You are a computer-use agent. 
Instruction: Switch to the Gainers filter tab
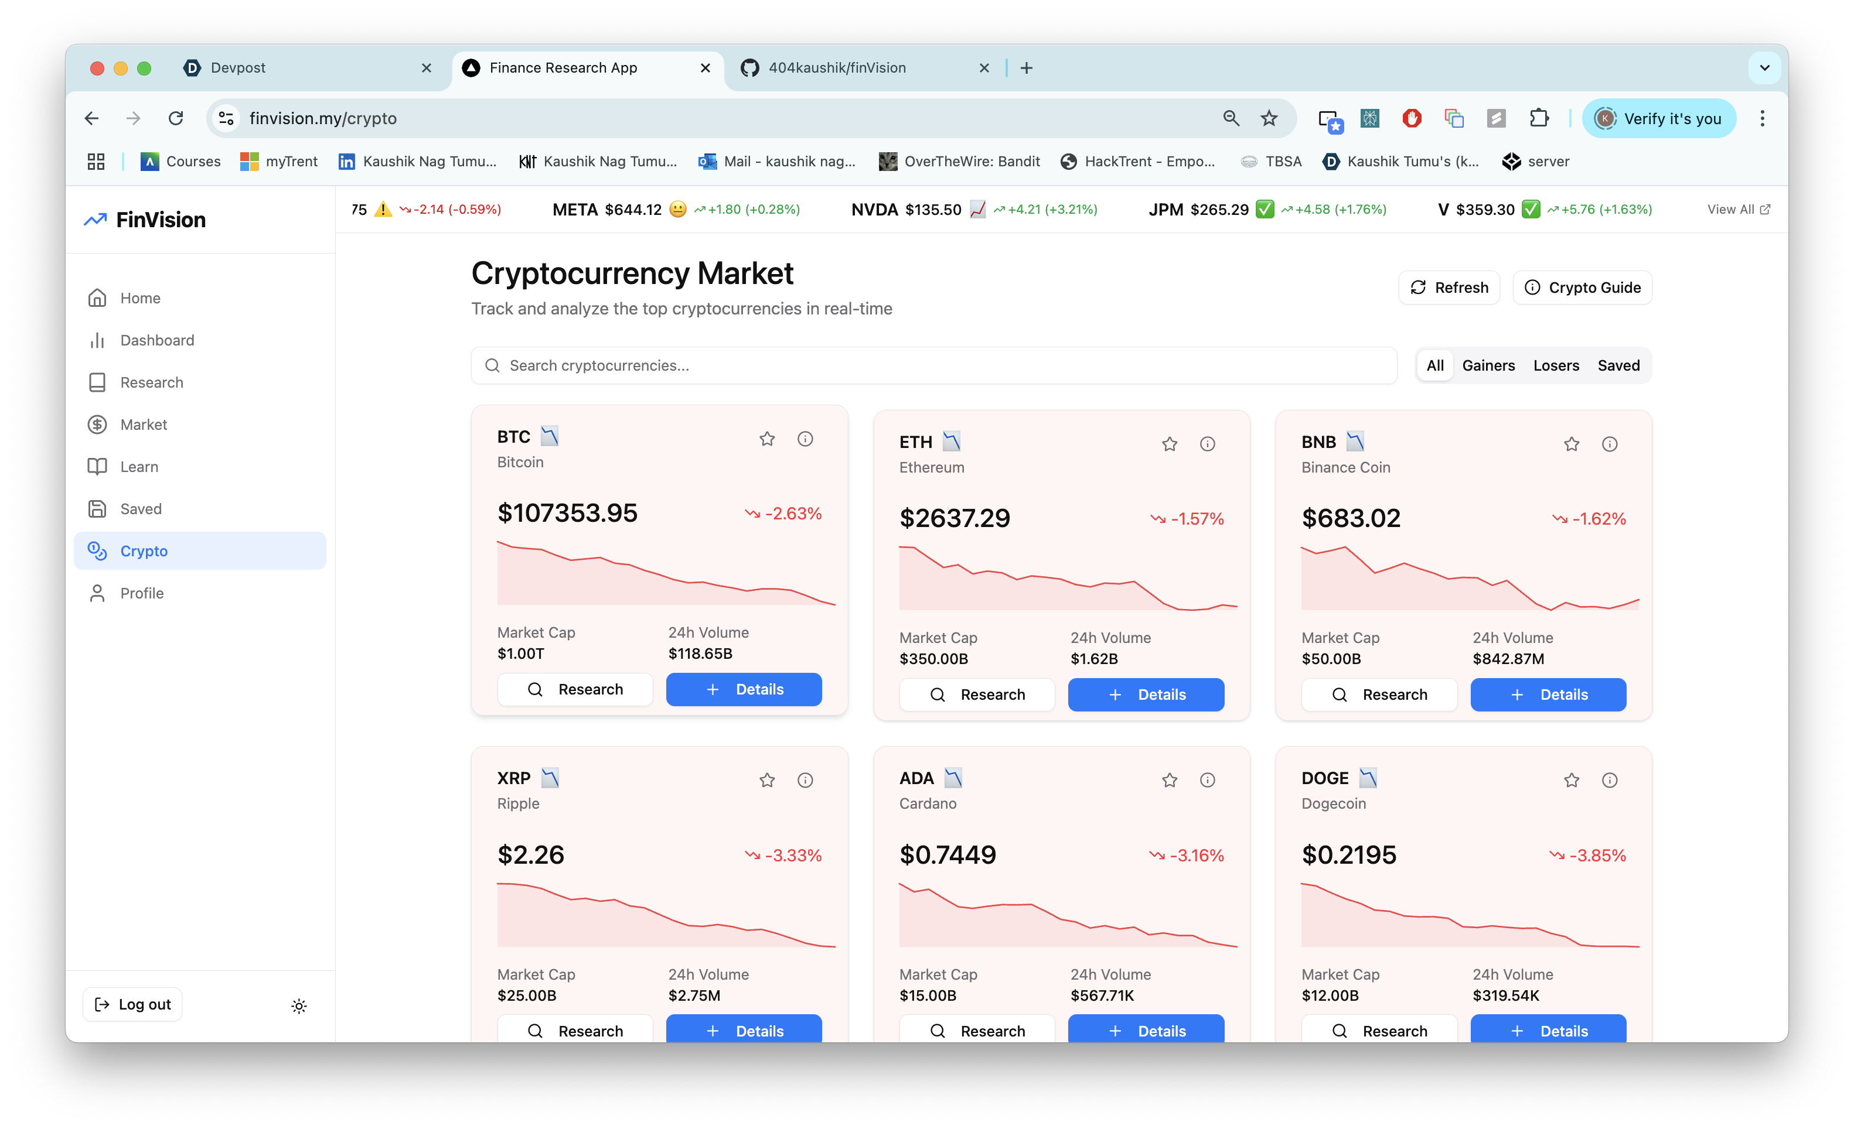tap(1488, 365)
